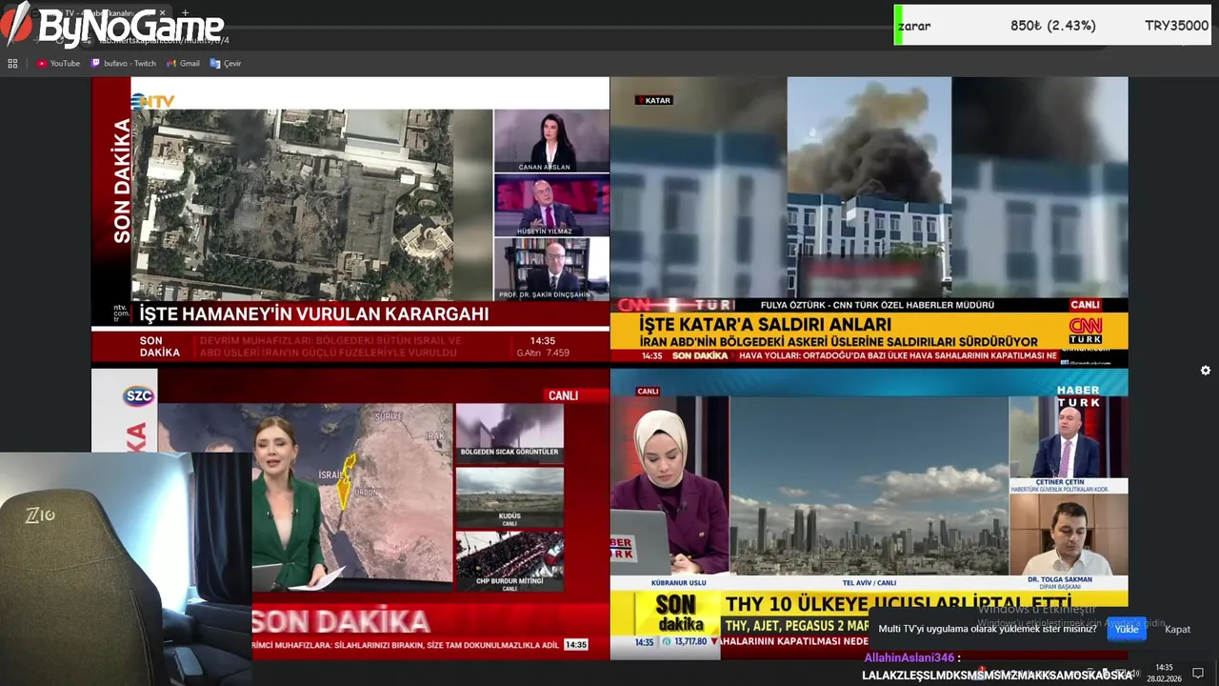Click the 'TRY35000' overlay value
1219x686 pixels.
pyautogui.click(x=1177, y=26)
